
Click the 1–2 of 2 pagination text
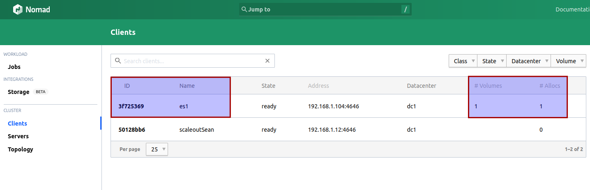(x=574, y=149)
